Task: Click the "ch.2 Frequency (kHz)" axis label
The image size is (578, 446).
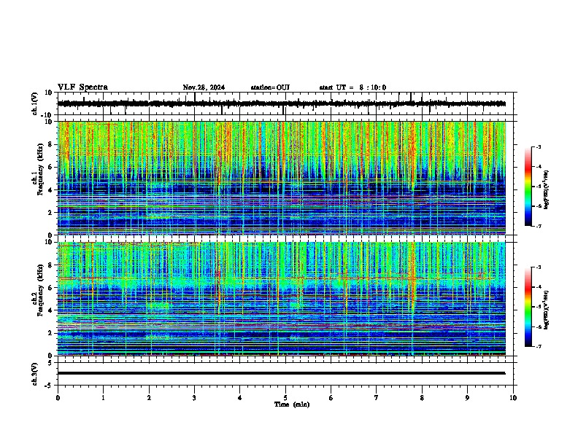Action: tap(38, 289)
